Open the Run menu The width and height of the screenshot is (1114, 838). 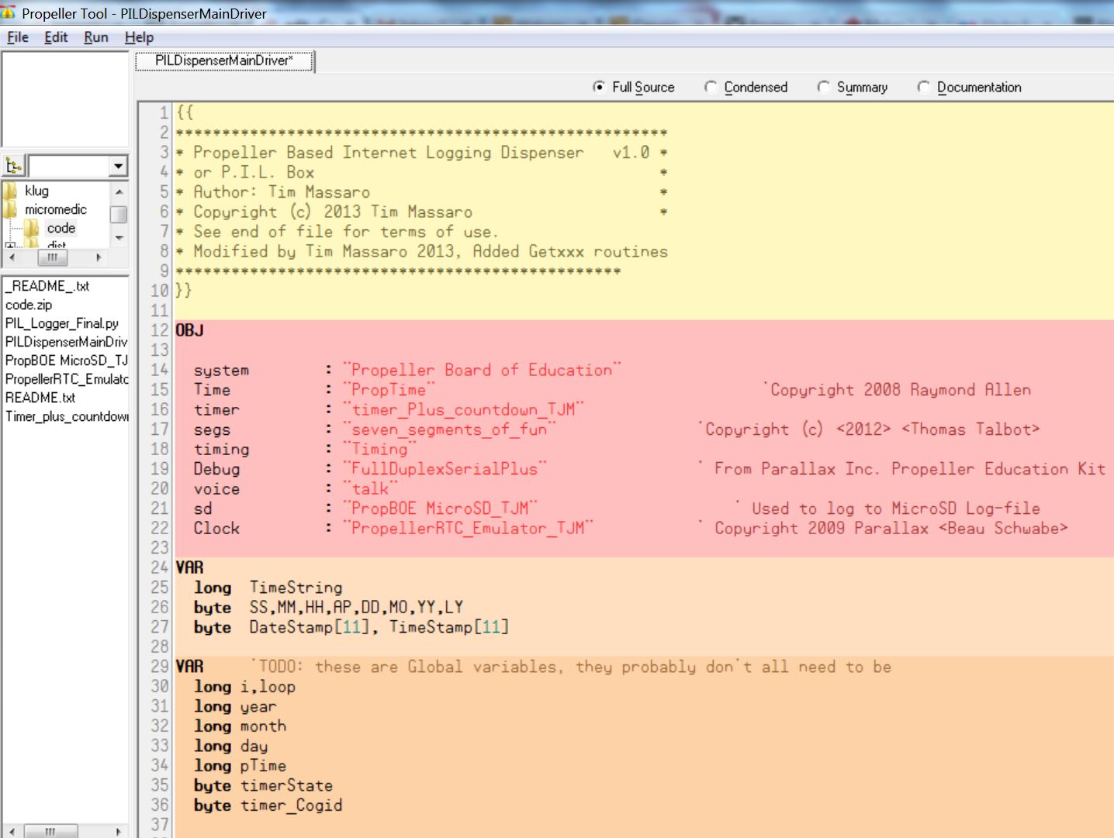(x=96, y=37)
